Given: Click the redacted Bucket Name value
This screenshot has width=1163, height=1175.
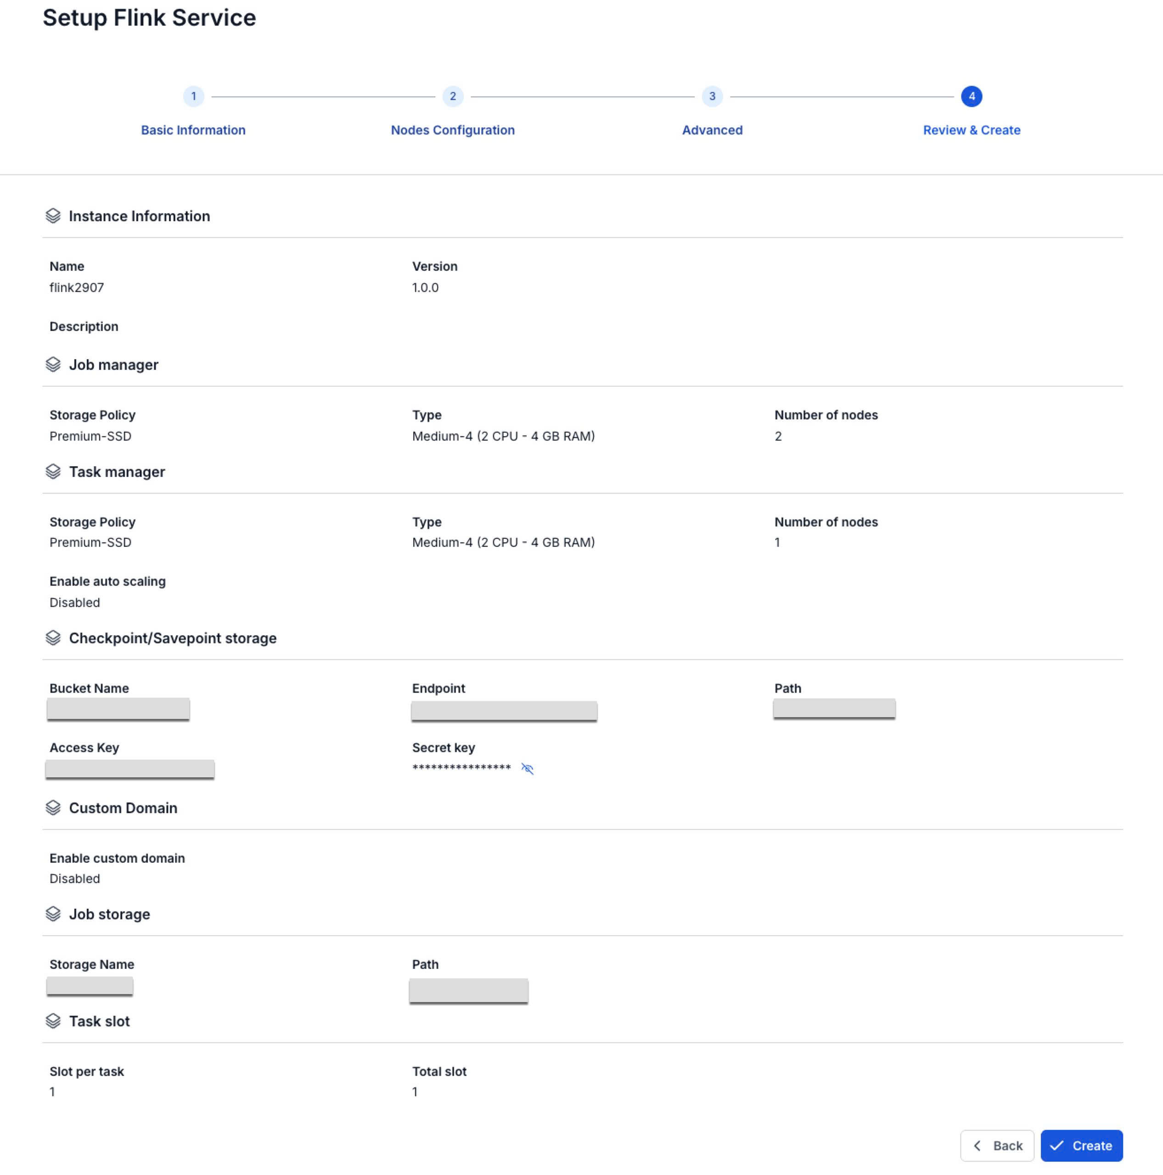Looking at the screenshot, I should (x=118, y=709).
